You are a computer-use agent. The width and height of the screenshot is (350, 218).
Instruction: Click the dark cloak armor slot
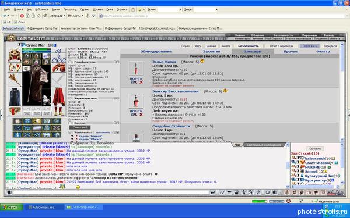point(15,97)
